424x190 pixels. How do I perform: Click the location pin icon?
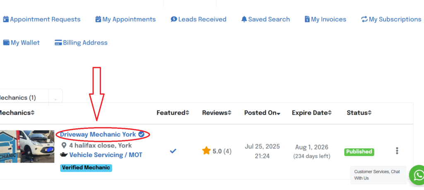64,145
